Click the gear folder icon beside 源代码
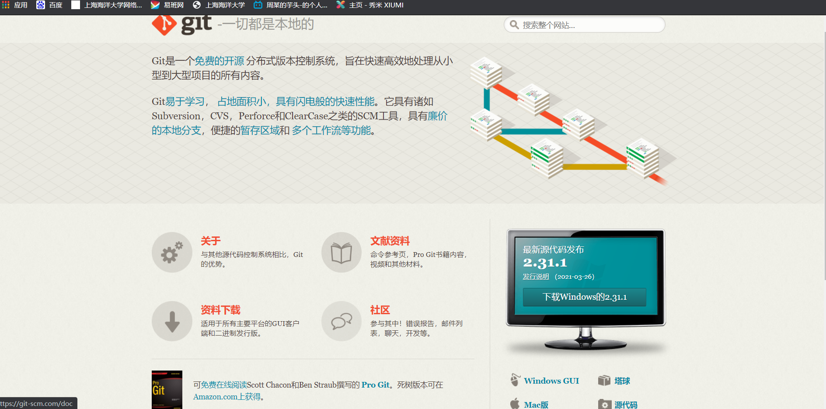The height and width of the screenshot is (409, 826). point(605,404)
